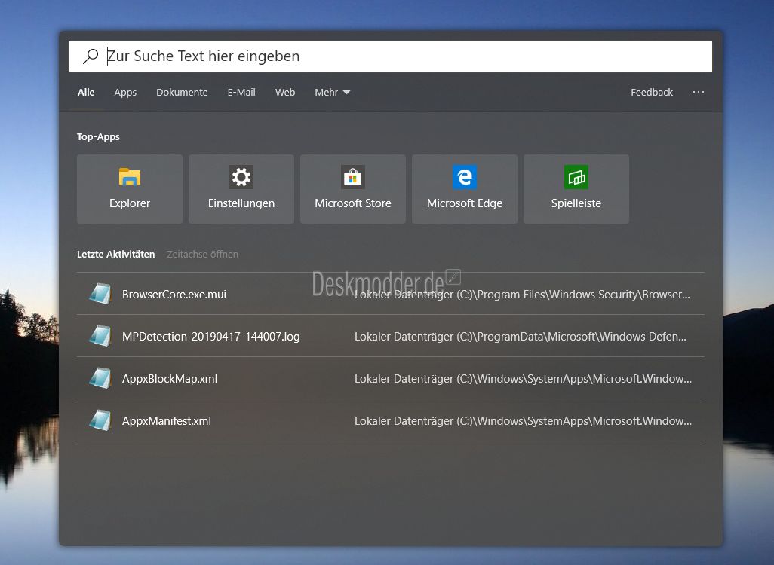
Task: Click the Feedback button
Action: point(652,92)
